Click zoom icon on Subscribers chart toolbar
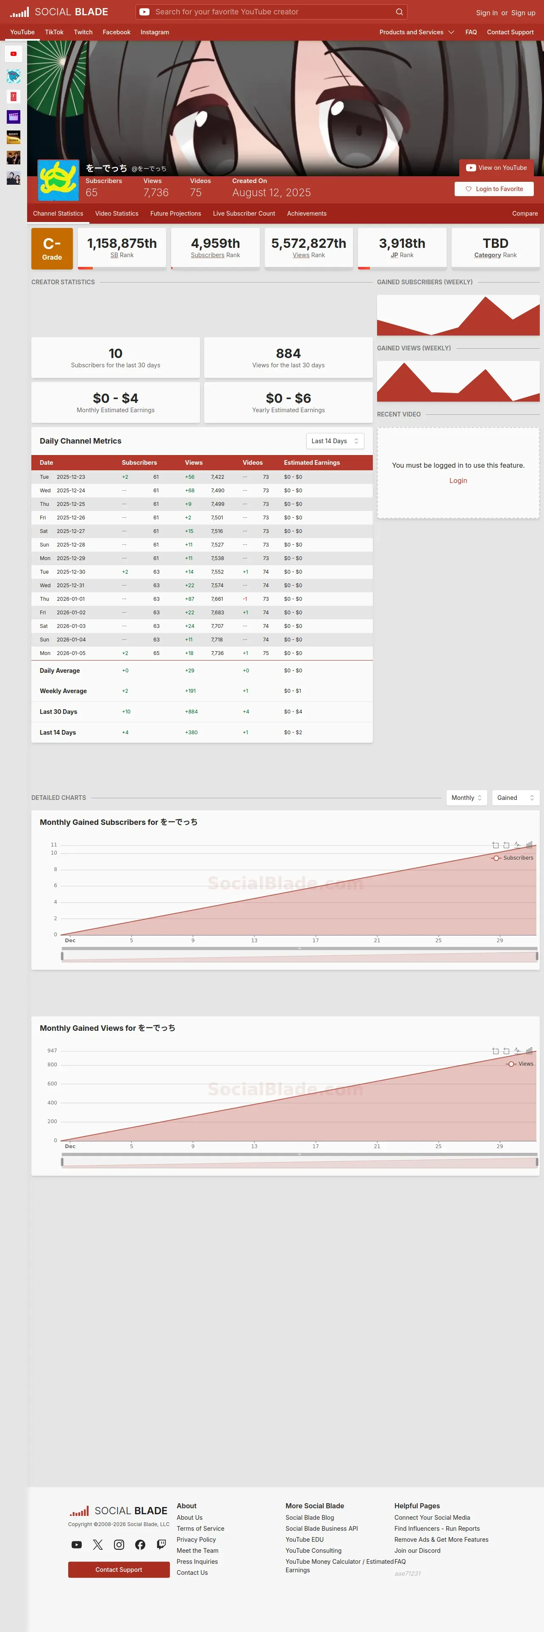The width and height of the screenshot is (544, 1632). (495, 845)
